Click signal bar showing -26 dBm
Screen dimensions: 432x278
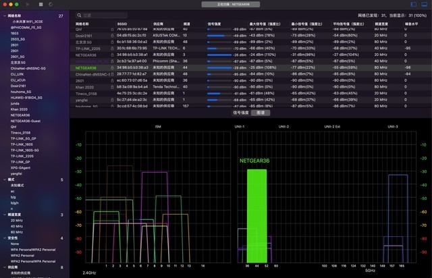coord(219,55)
